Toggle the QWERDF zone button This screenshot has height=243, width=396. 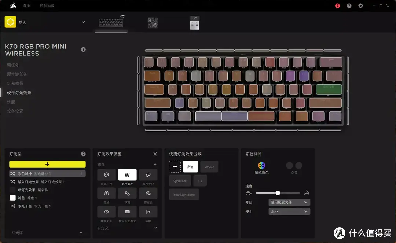180,181
